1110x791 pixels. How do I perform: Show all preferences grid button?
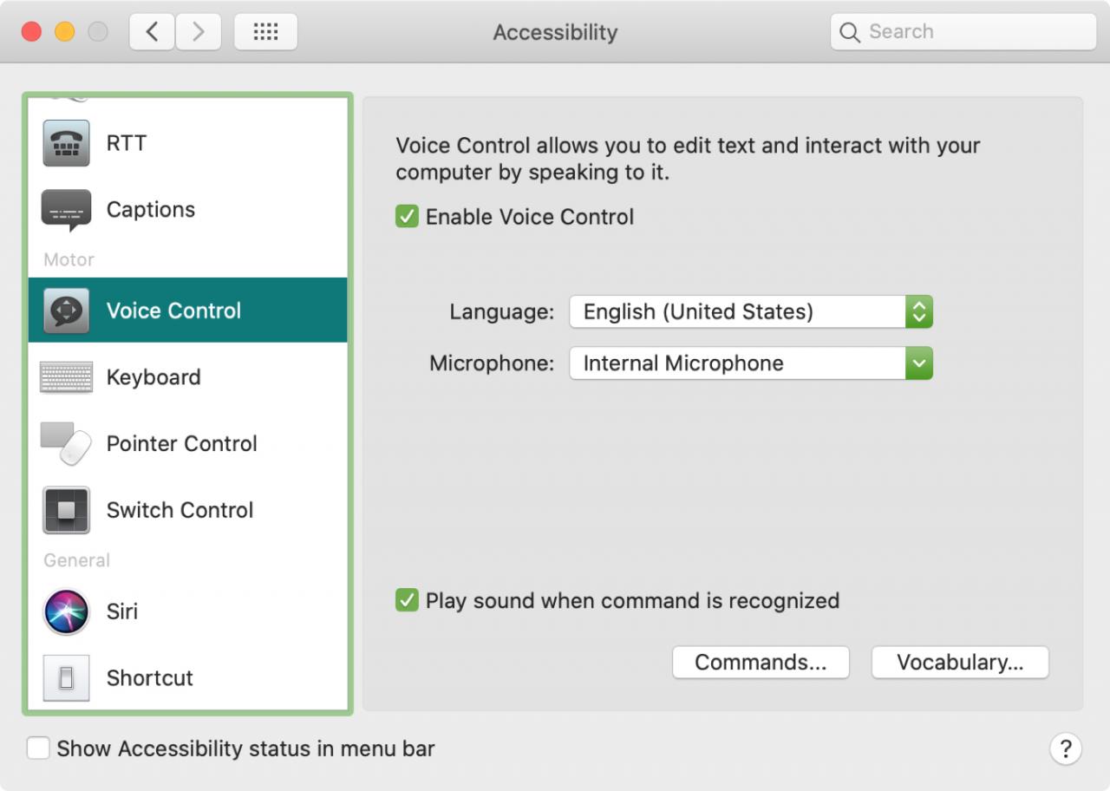[x=265, y=32]
